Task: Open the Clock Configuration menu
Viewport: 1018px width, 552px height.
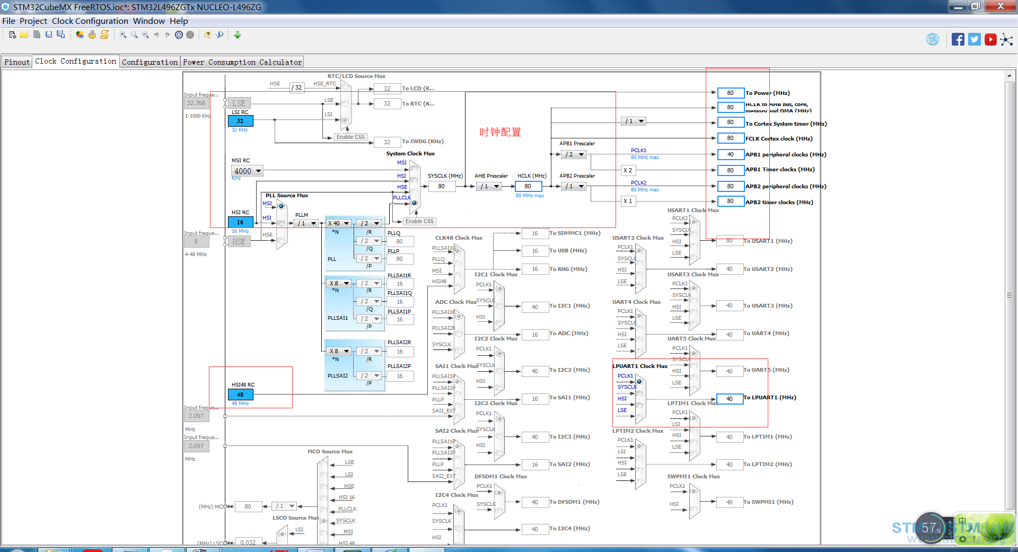Action: [90, 21]
